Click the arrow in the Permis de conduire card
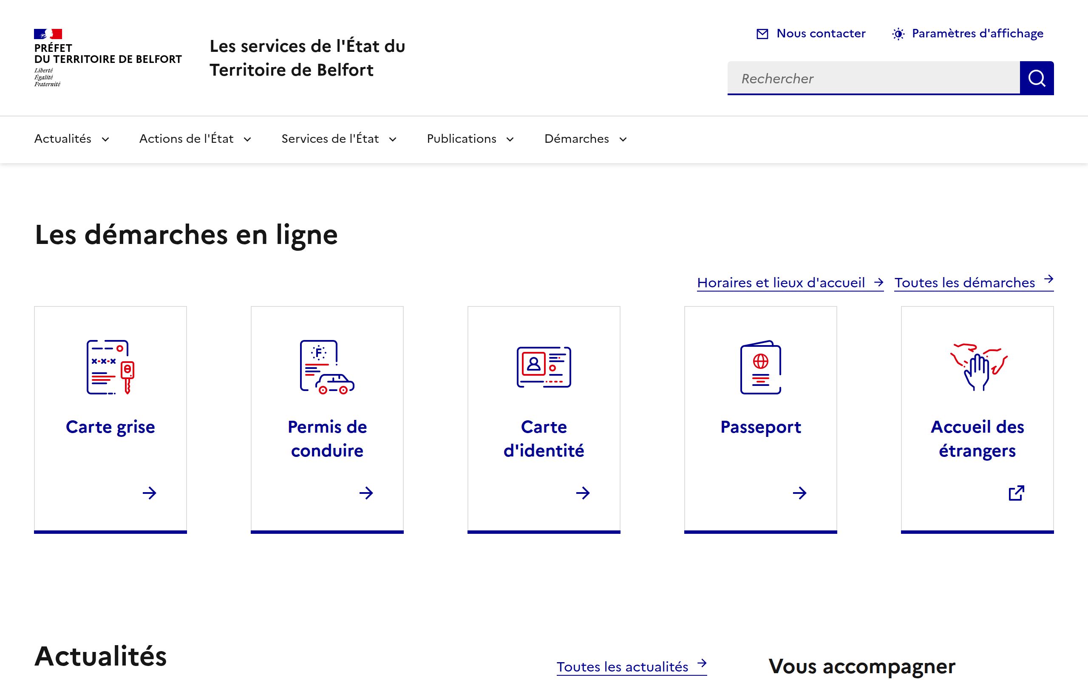The height and width of the screenshot is (680, 1088). [x=366, y=493]
